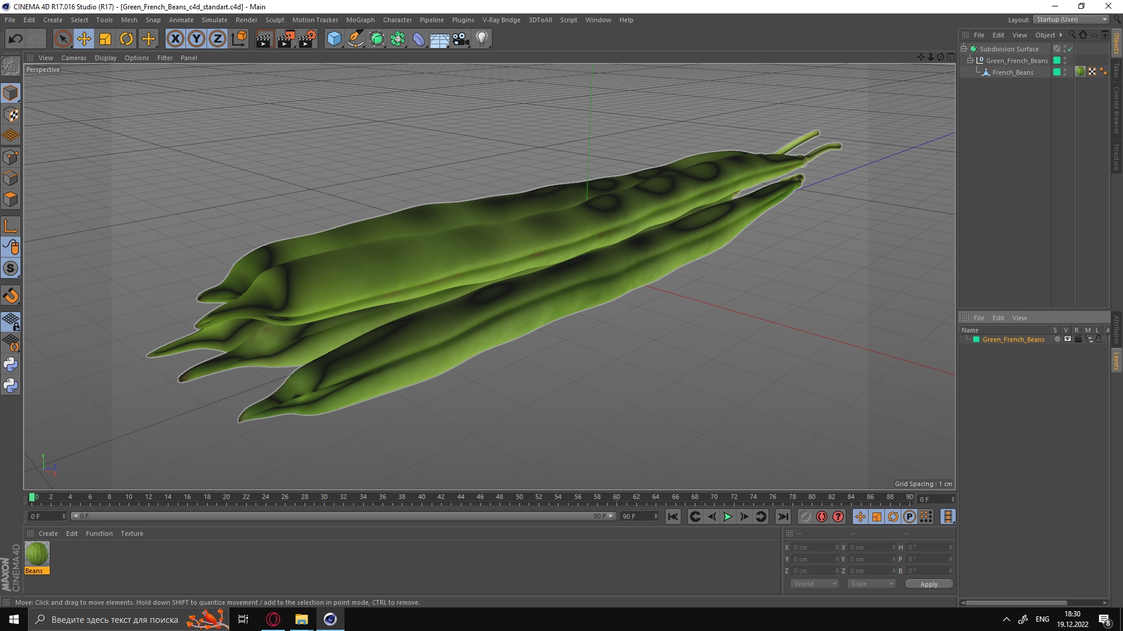Viewport: 1123px width, 631px height.
Task: Switch to Polygons mode
Action: click(x=11, y=200)
